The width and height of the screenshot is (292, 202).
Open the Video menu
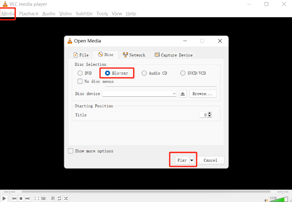[x=66, y=14]
